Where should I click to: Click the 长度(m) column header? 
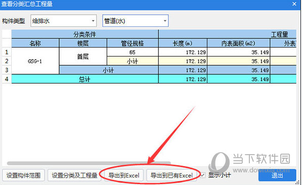[x=183, y=43]
